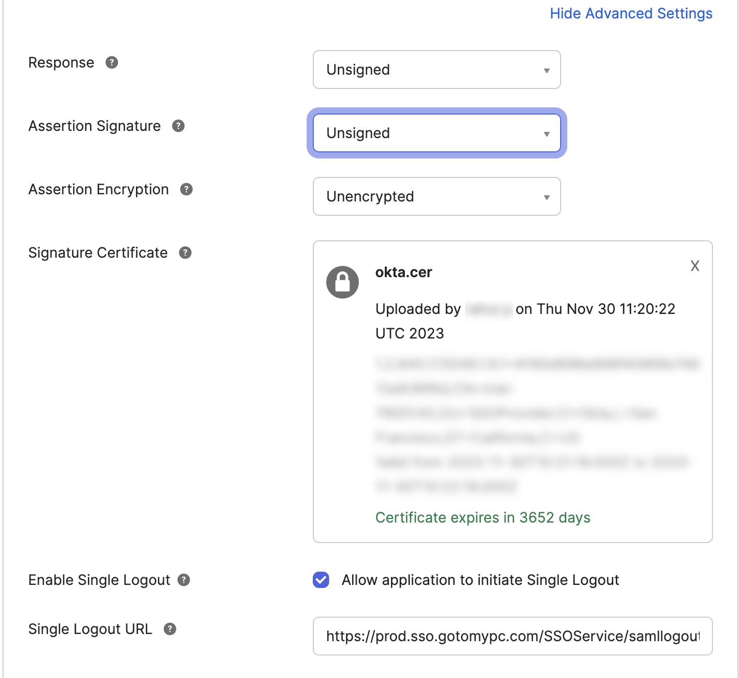Open the Assertion Signature dropdown
This screenshot has height=678, width=739.
436,133
